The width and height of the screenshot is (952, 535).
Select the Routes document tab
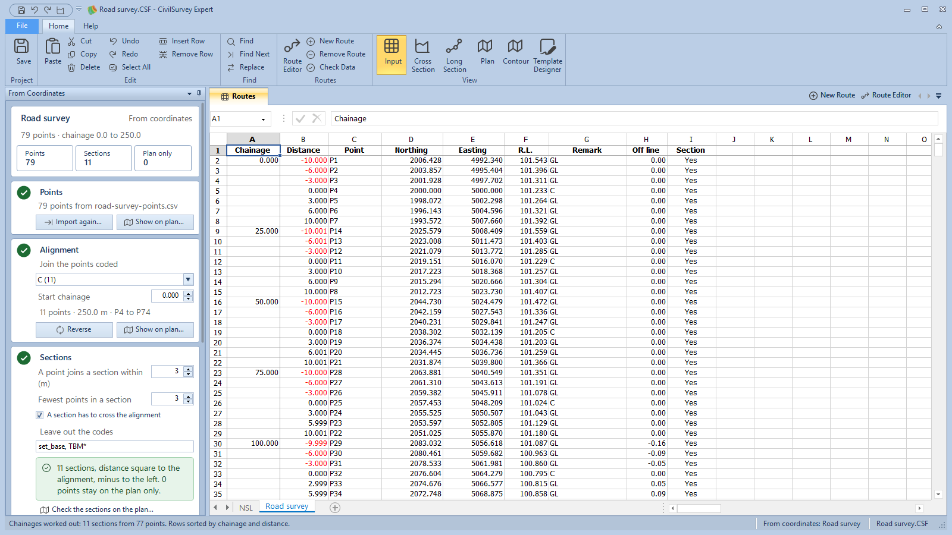click(x=238, y=96)
